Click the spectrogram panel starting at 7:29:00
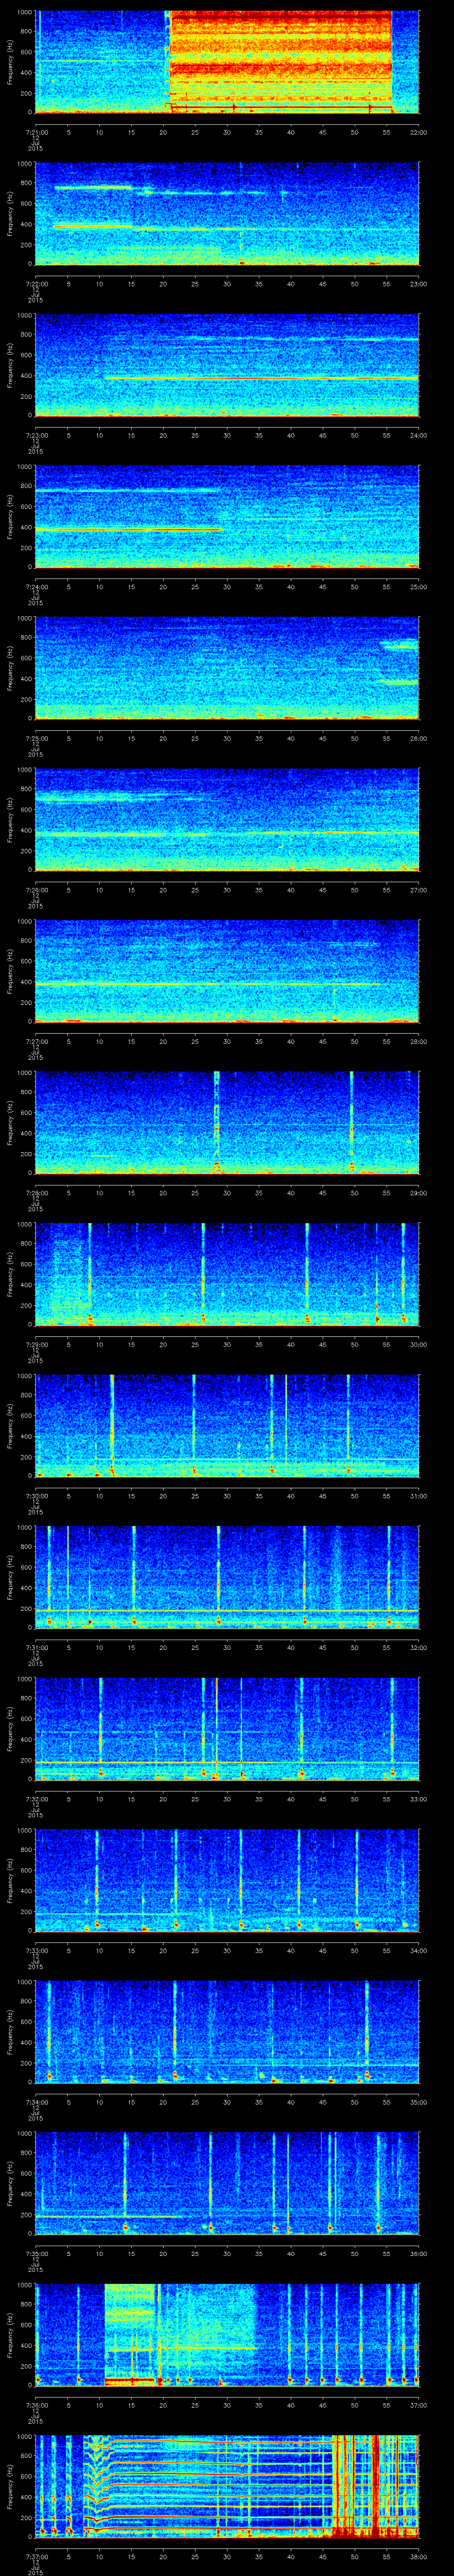The width and height of the screenshot is (454, 2576). [x=227, y=1274]
